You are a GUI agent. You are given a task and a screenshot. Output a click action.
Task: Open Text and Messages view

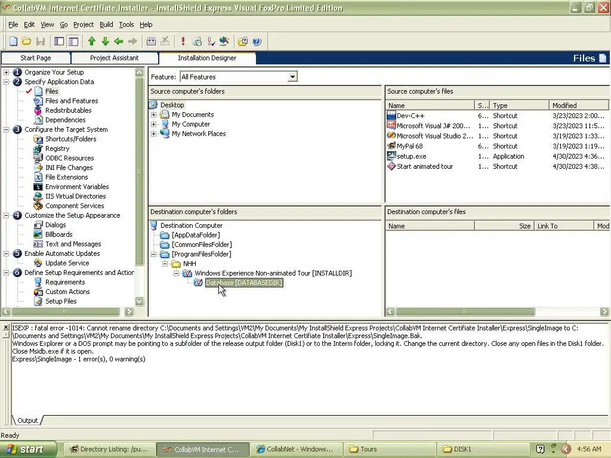click(x=73, y=244)
